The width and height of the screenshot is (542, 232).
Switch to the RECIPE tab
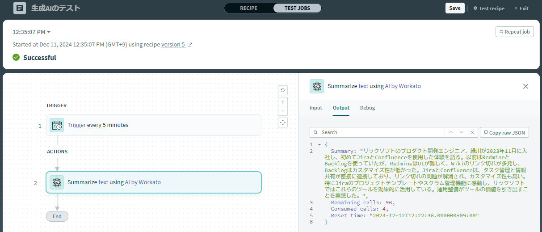coord(248,8)
